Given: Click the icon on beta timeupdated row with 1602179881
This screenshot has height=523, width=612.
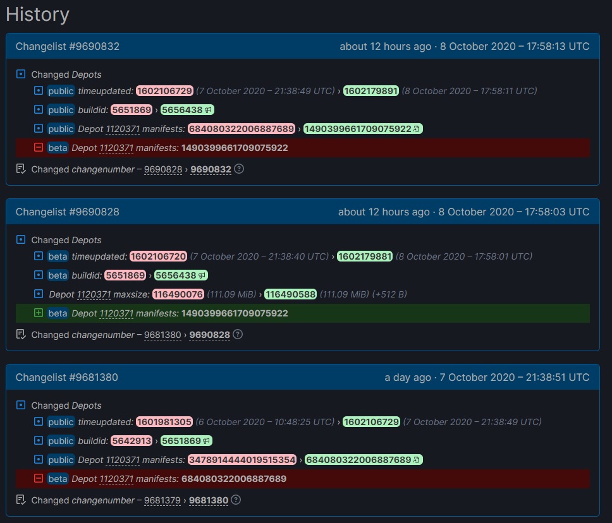Looking at the screenshot, I should click(x=38, y=256).
